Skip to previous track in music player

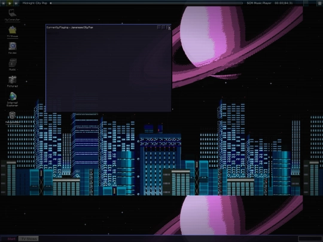point(3,3)
